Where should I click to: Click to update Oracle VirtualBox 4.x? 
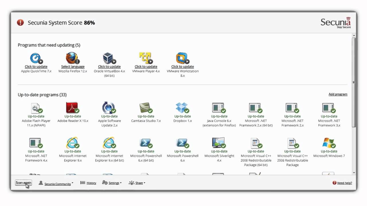click(109, 67)
